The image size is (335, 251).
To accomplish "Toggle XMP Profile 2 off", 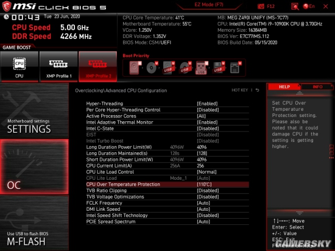I will 98,66.
